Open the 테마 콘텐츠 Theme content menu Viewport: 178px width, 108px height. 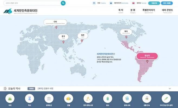pos(167,11)
